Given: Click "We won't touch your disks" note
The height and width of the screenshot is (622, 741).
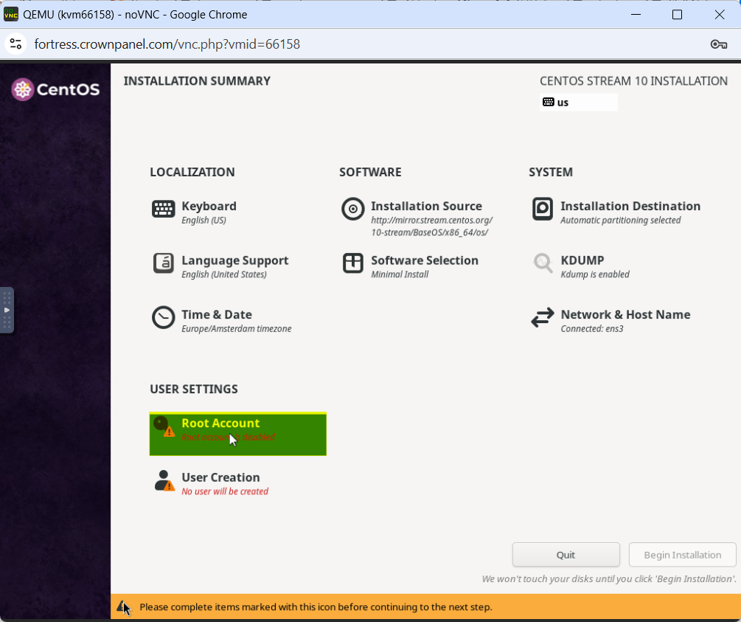Looking at the screenshot, I should (609, 579).
